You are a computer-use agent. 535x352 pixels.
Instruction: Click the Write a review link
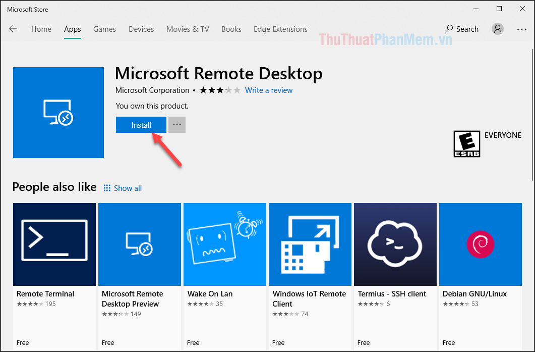click(269, 90)
